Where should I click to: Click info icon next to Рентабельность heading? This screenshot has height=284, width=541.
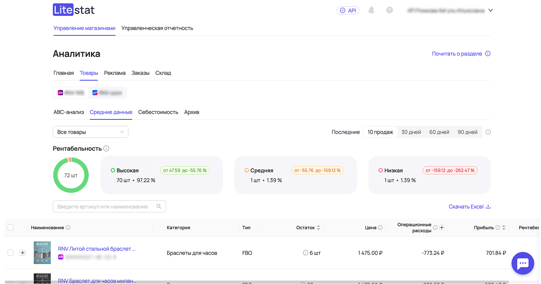tap(106, 148)
